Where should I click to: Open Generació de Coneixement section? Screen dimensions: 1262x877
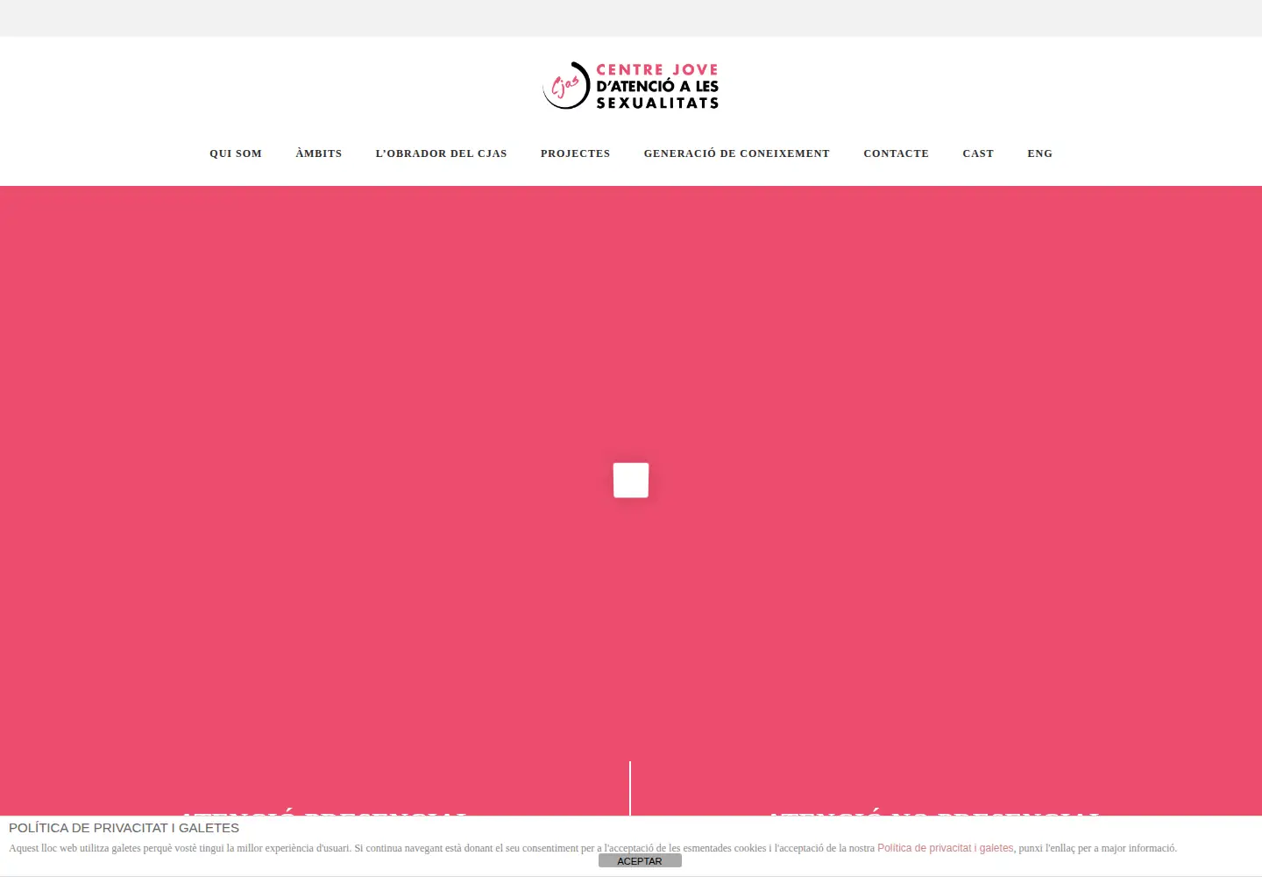click(736, 153)
